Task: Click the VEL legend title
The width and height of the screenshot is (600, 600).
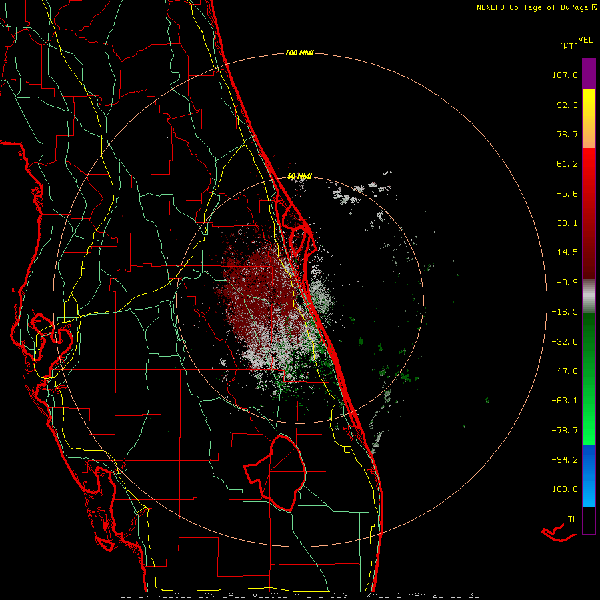Action: coord(585,40)
